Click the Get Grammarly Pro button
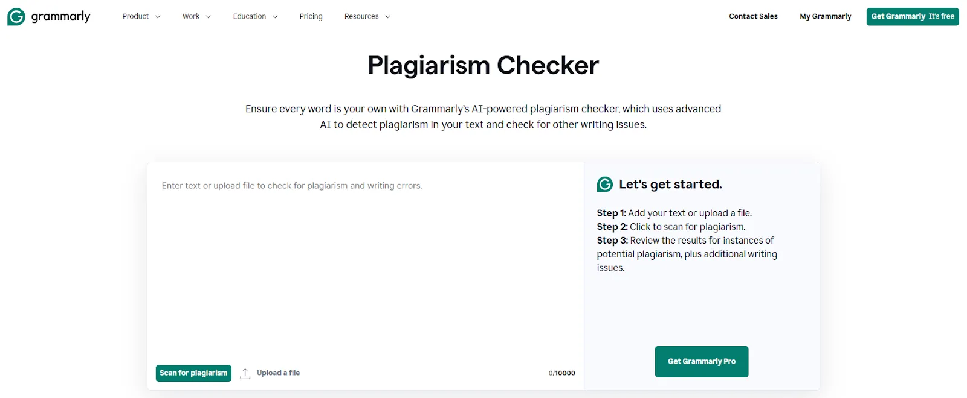Viewport: 967px width, 398px height. click(702, 362)
